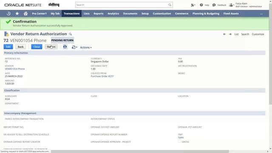Click the Edit button
This screenshot has width=272, height=153.
(x=8, y=47)
